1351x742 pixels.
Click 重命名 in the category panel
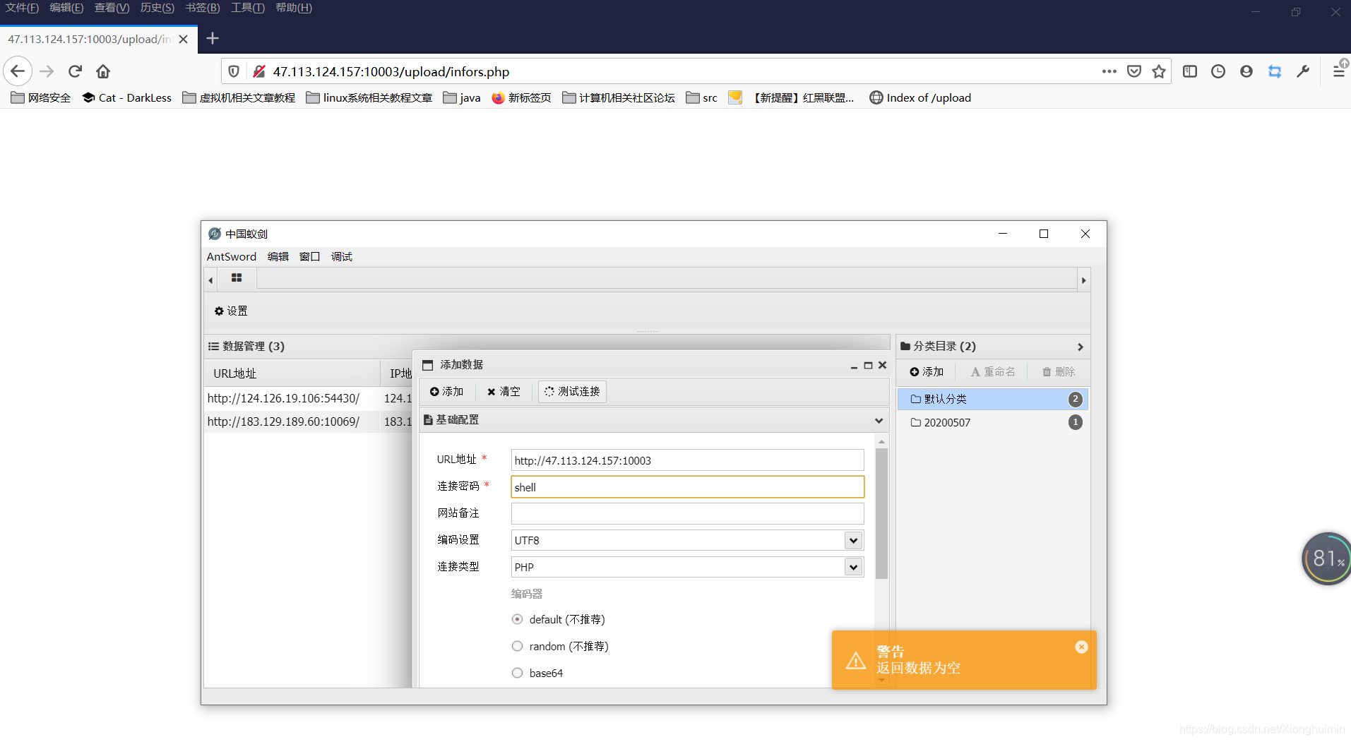(993, 371)
